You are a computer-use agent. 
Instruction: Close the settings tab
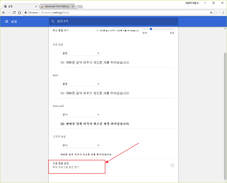tap(36, 6)
